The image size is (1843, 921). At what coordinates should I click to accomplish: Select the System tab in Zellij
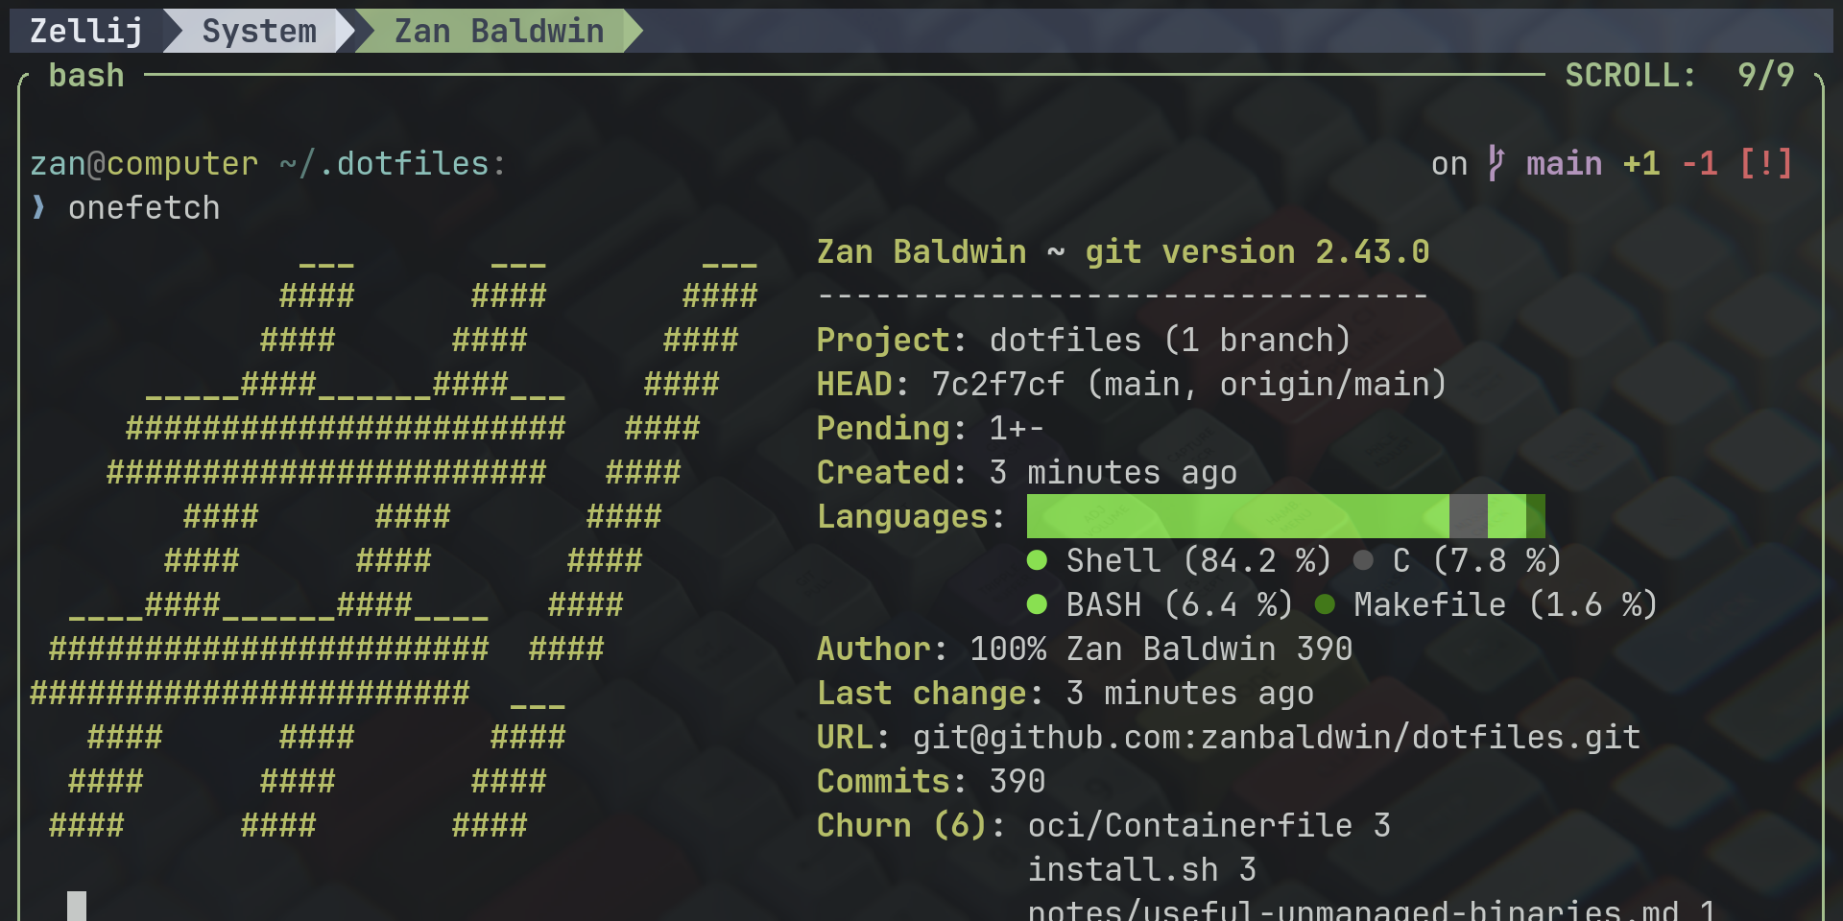[x=259, y=31]
